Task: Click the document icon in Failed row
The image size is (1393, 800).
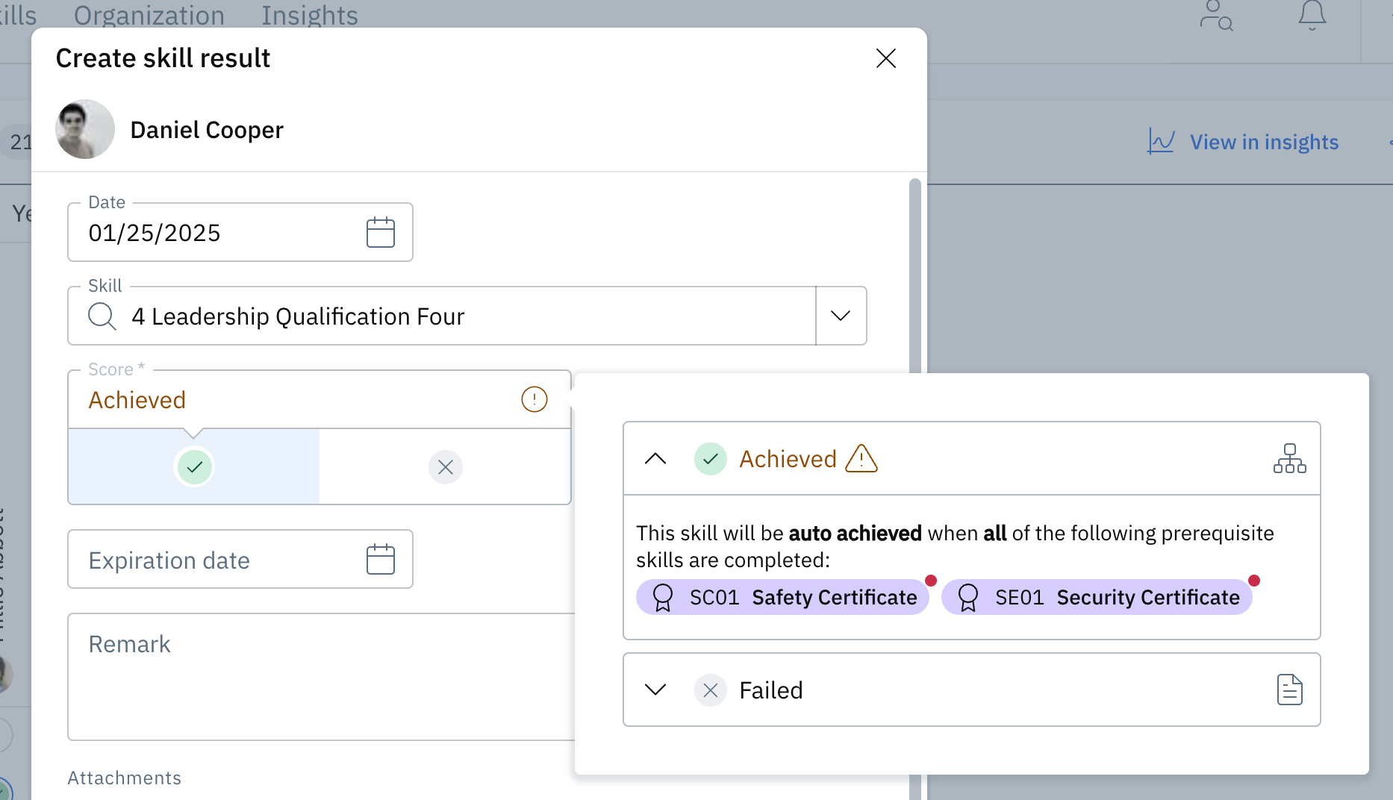Action: coord(1289,690)
